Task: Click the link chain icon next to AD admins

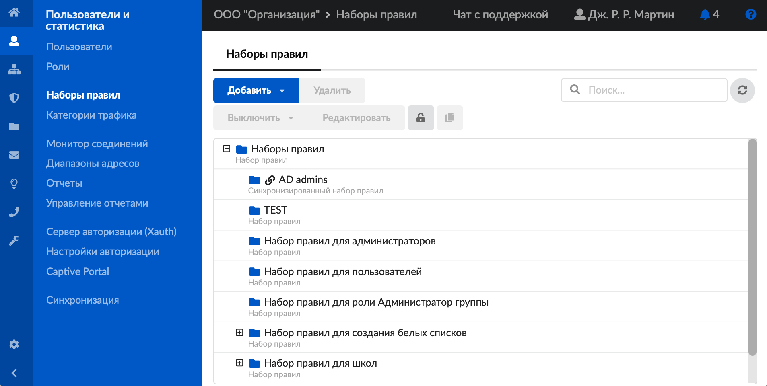Action: [x=270, y=180]
